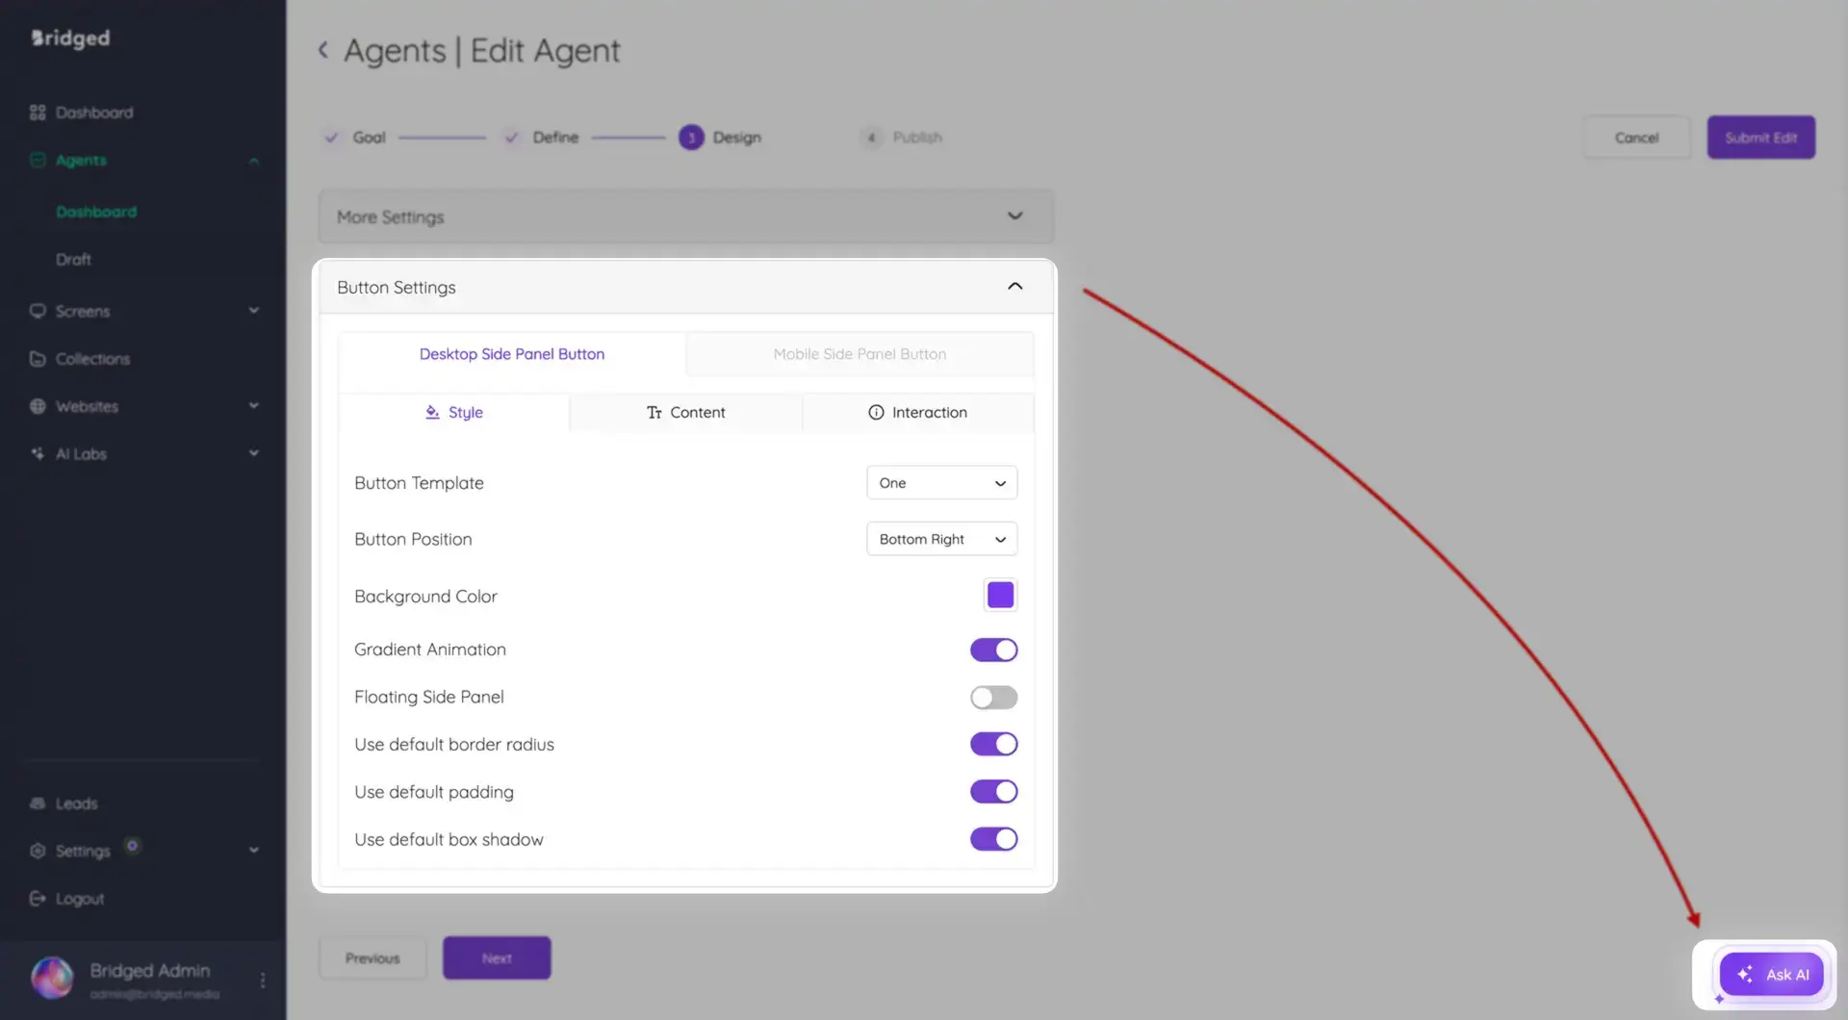Open the Background Color swatch picker
The height and width of the screenshot is (1020, 1848).
(1000, 595)
